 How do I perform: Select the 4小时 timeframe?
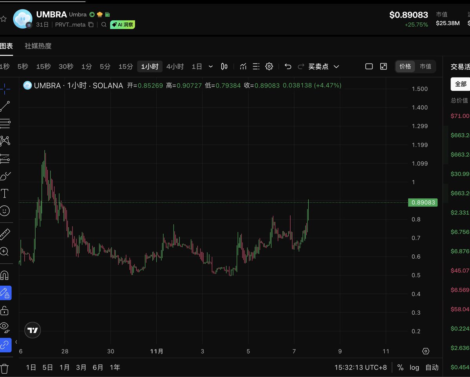(x=175, y=67)
